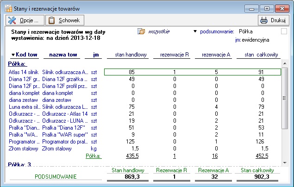Select Odkurzacz - Atlas 14 name

[x=65, y=114]
